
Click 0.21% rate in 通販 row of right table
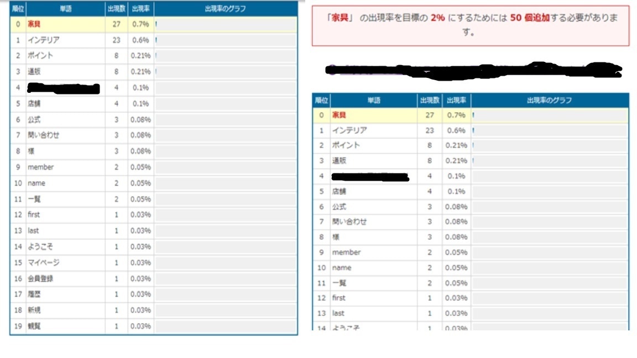[456, 161]
